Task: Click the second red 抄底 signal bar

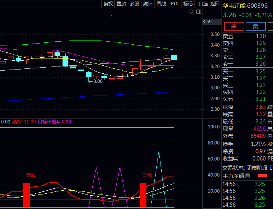Action: pos(143,195)
